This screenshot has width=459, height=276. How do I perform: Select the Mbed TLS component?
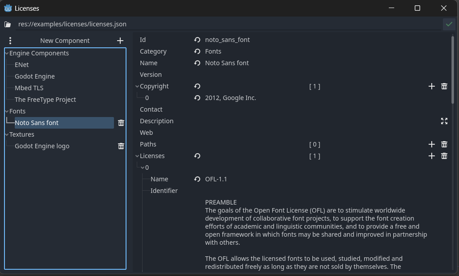[29, 88]
